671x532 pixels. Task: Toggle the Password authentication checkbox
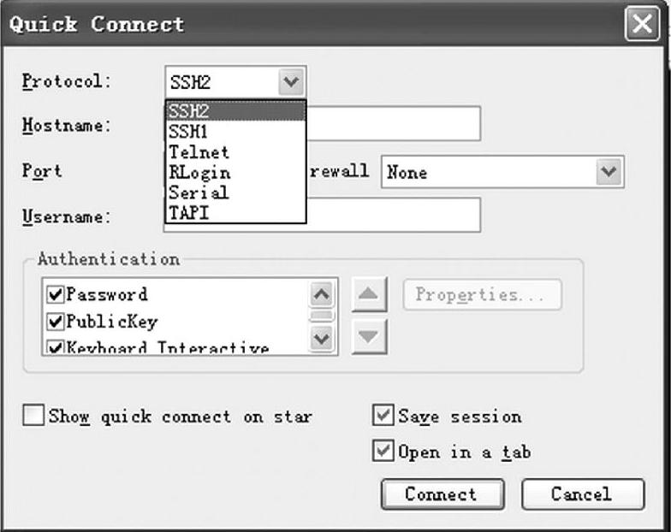tap(55, 294)
